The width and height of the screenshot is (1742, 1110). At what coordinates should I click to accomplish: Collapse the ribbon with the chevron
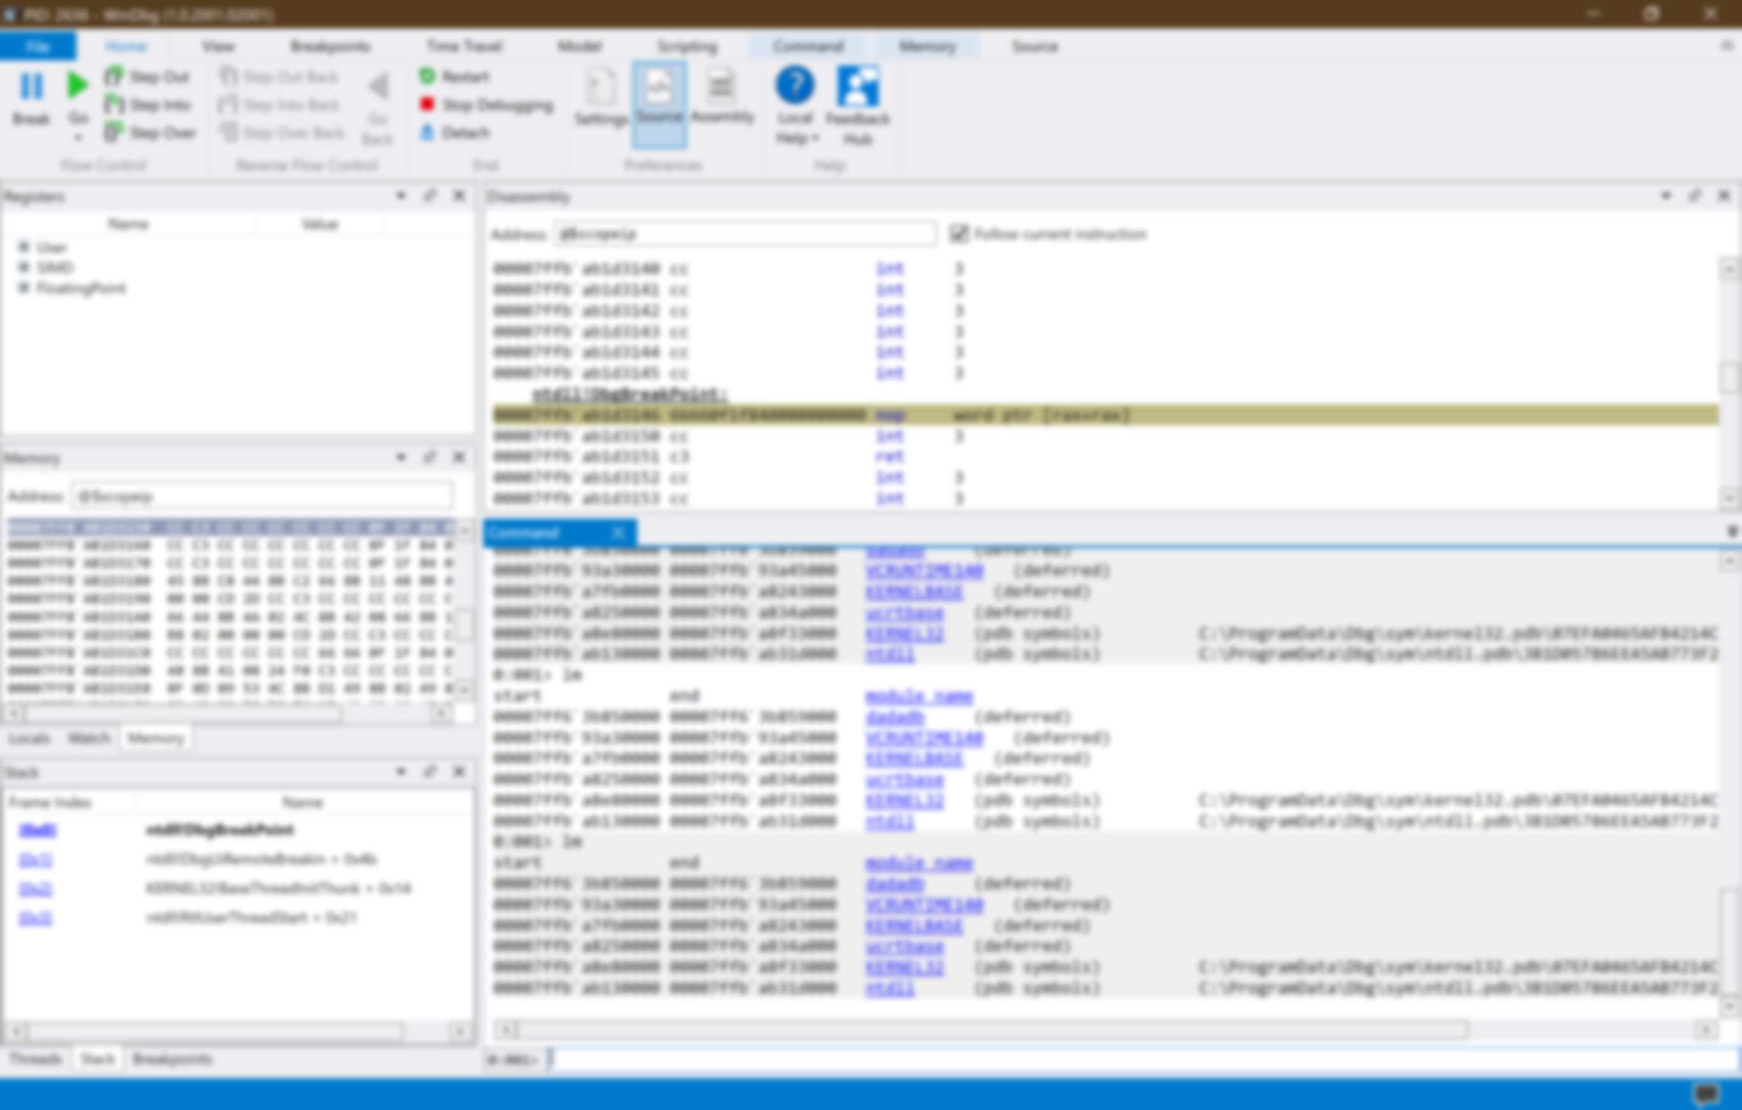pos(1727,46)
